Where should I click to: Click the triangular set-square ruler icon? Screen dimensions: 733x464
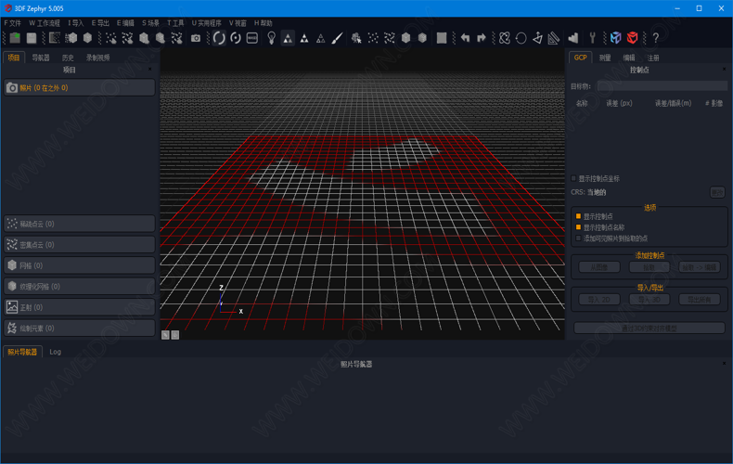[x=554, y=38]
